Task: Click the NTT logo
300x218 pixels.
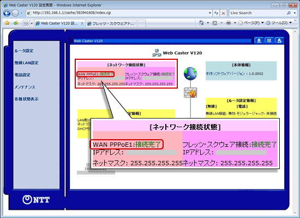Action: [36, 200]
